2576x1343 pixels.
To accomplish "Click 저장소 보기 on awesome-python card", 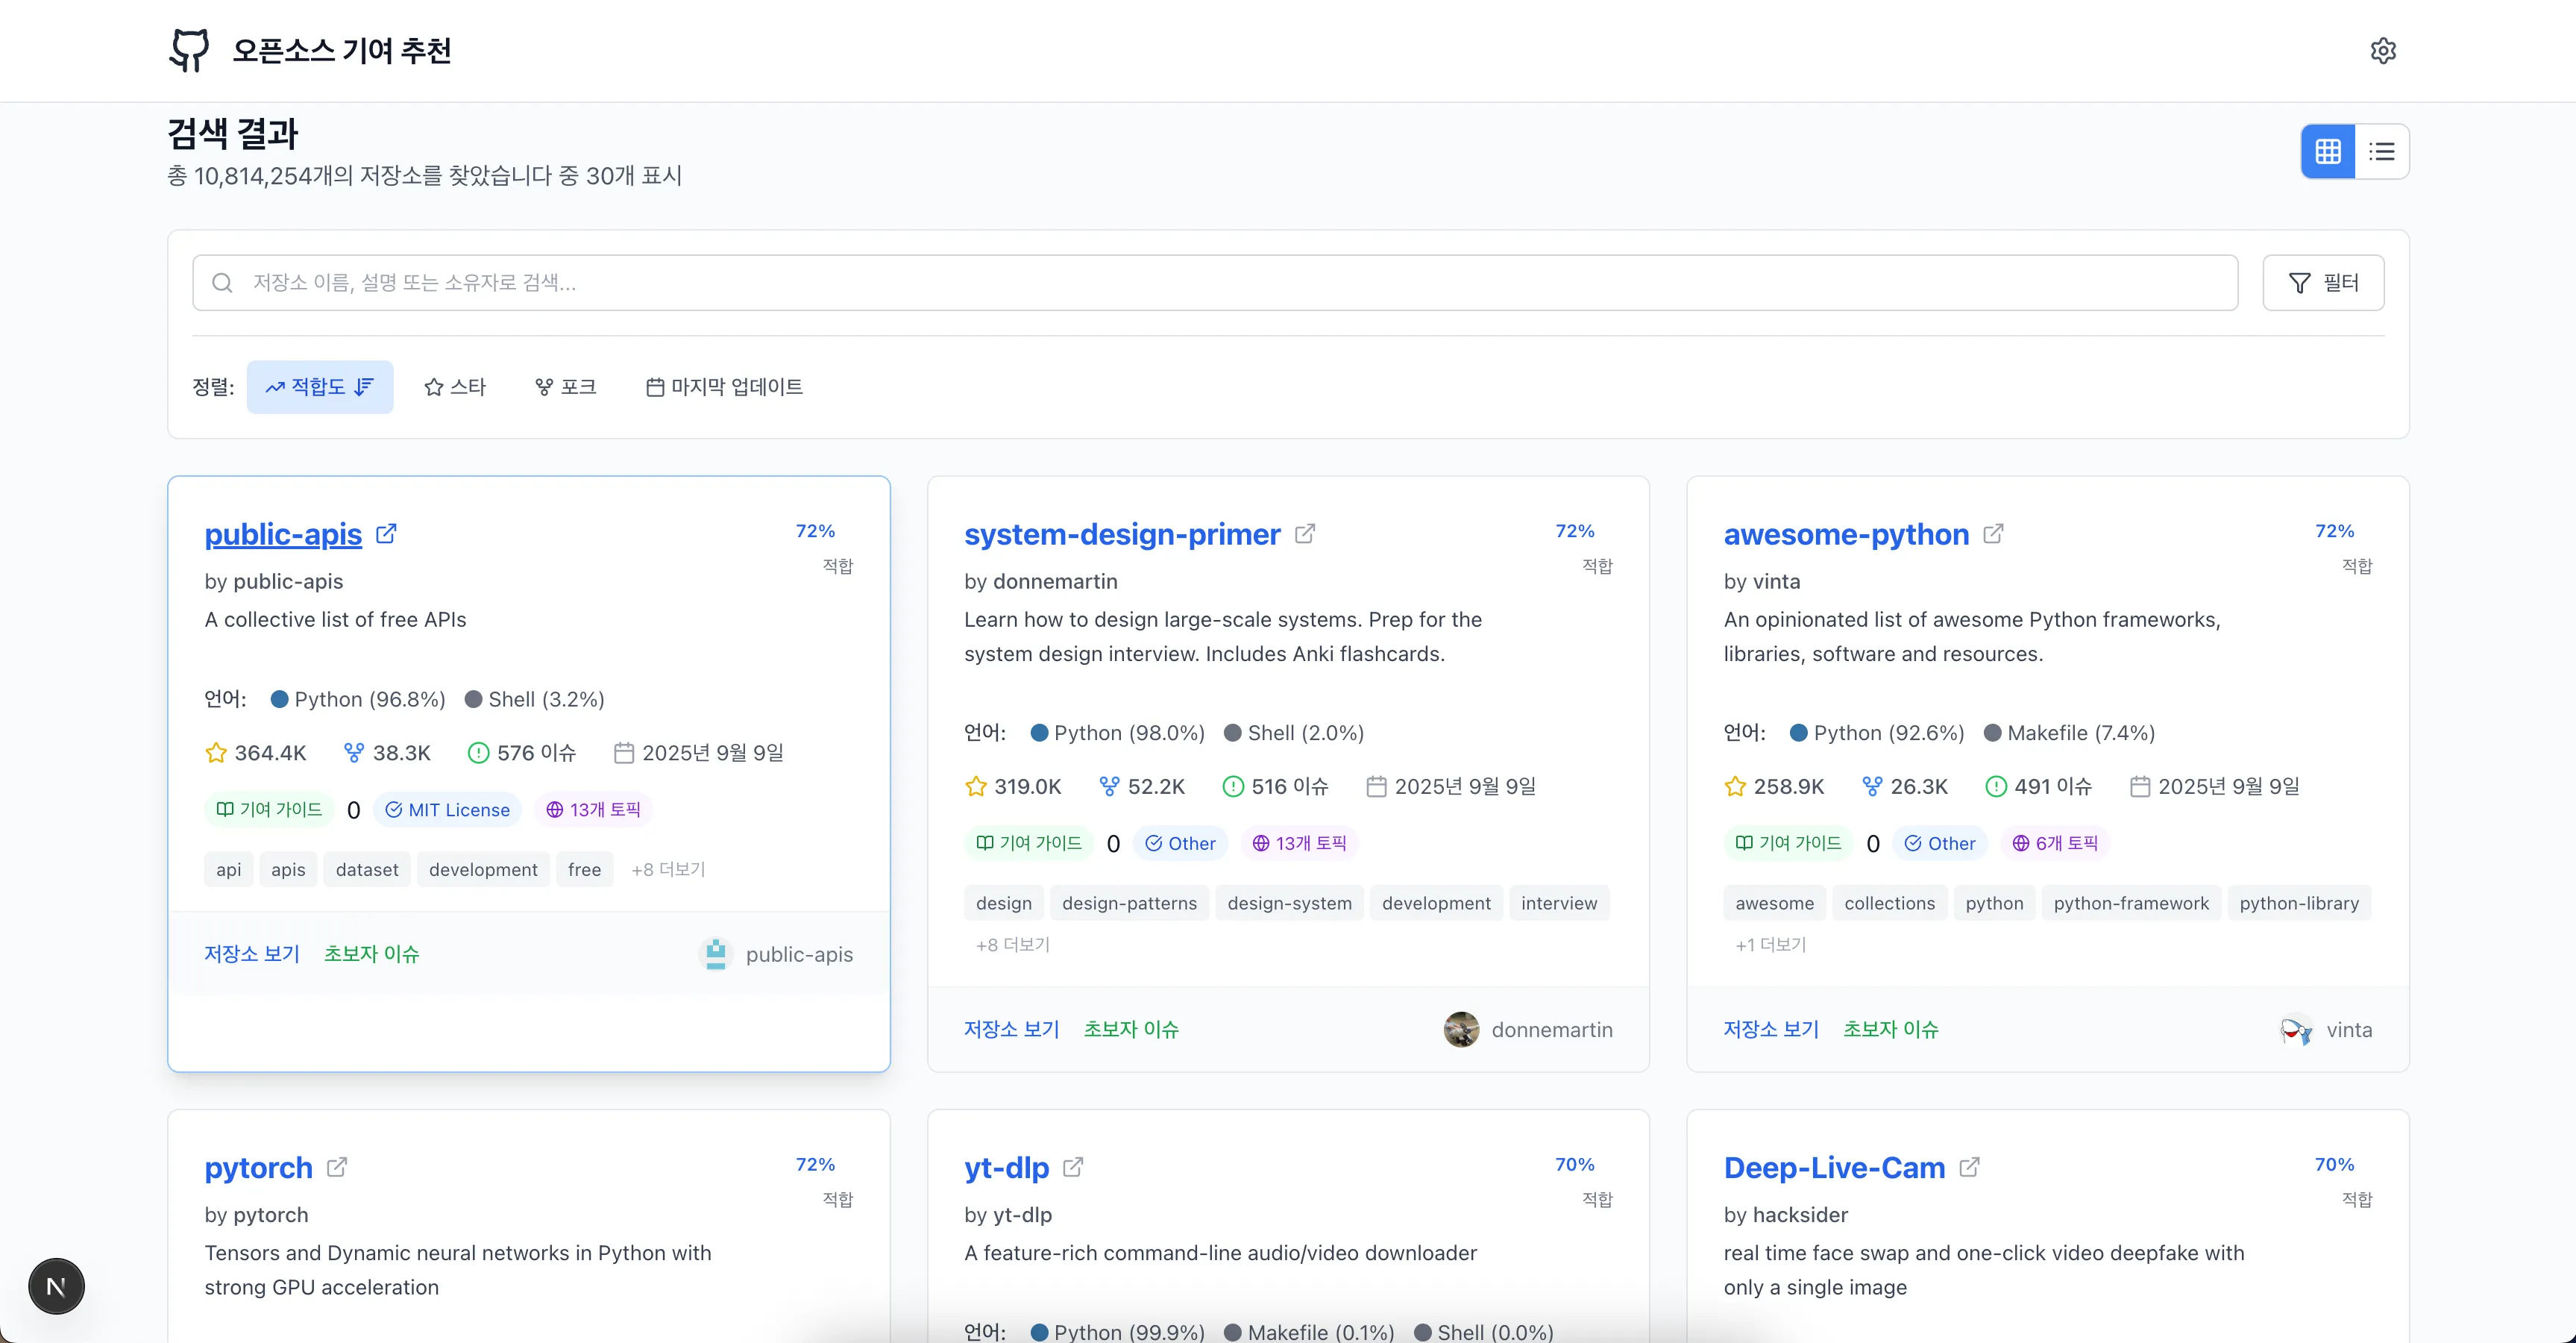I will [1771, 1029].
